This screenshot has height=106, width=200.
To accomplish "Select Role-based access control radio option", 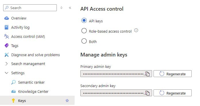I will (84, 31).
